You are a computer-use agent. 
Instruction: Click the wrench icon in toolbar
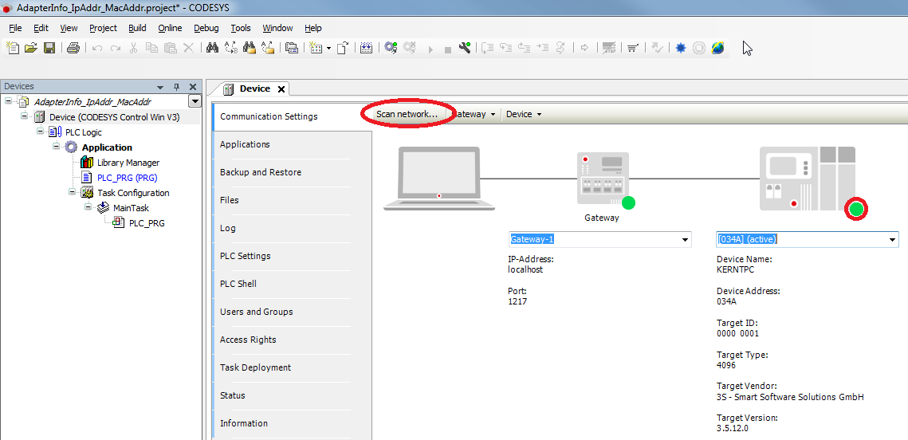(x=466, y=48)
